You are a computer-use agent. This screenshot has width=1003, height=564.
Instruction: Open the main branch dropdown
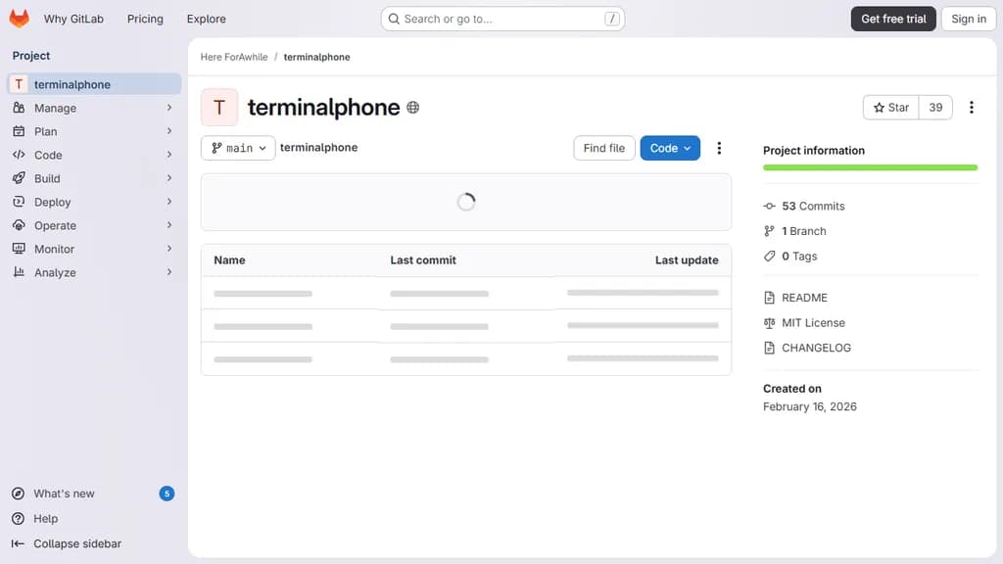[238, 147]
